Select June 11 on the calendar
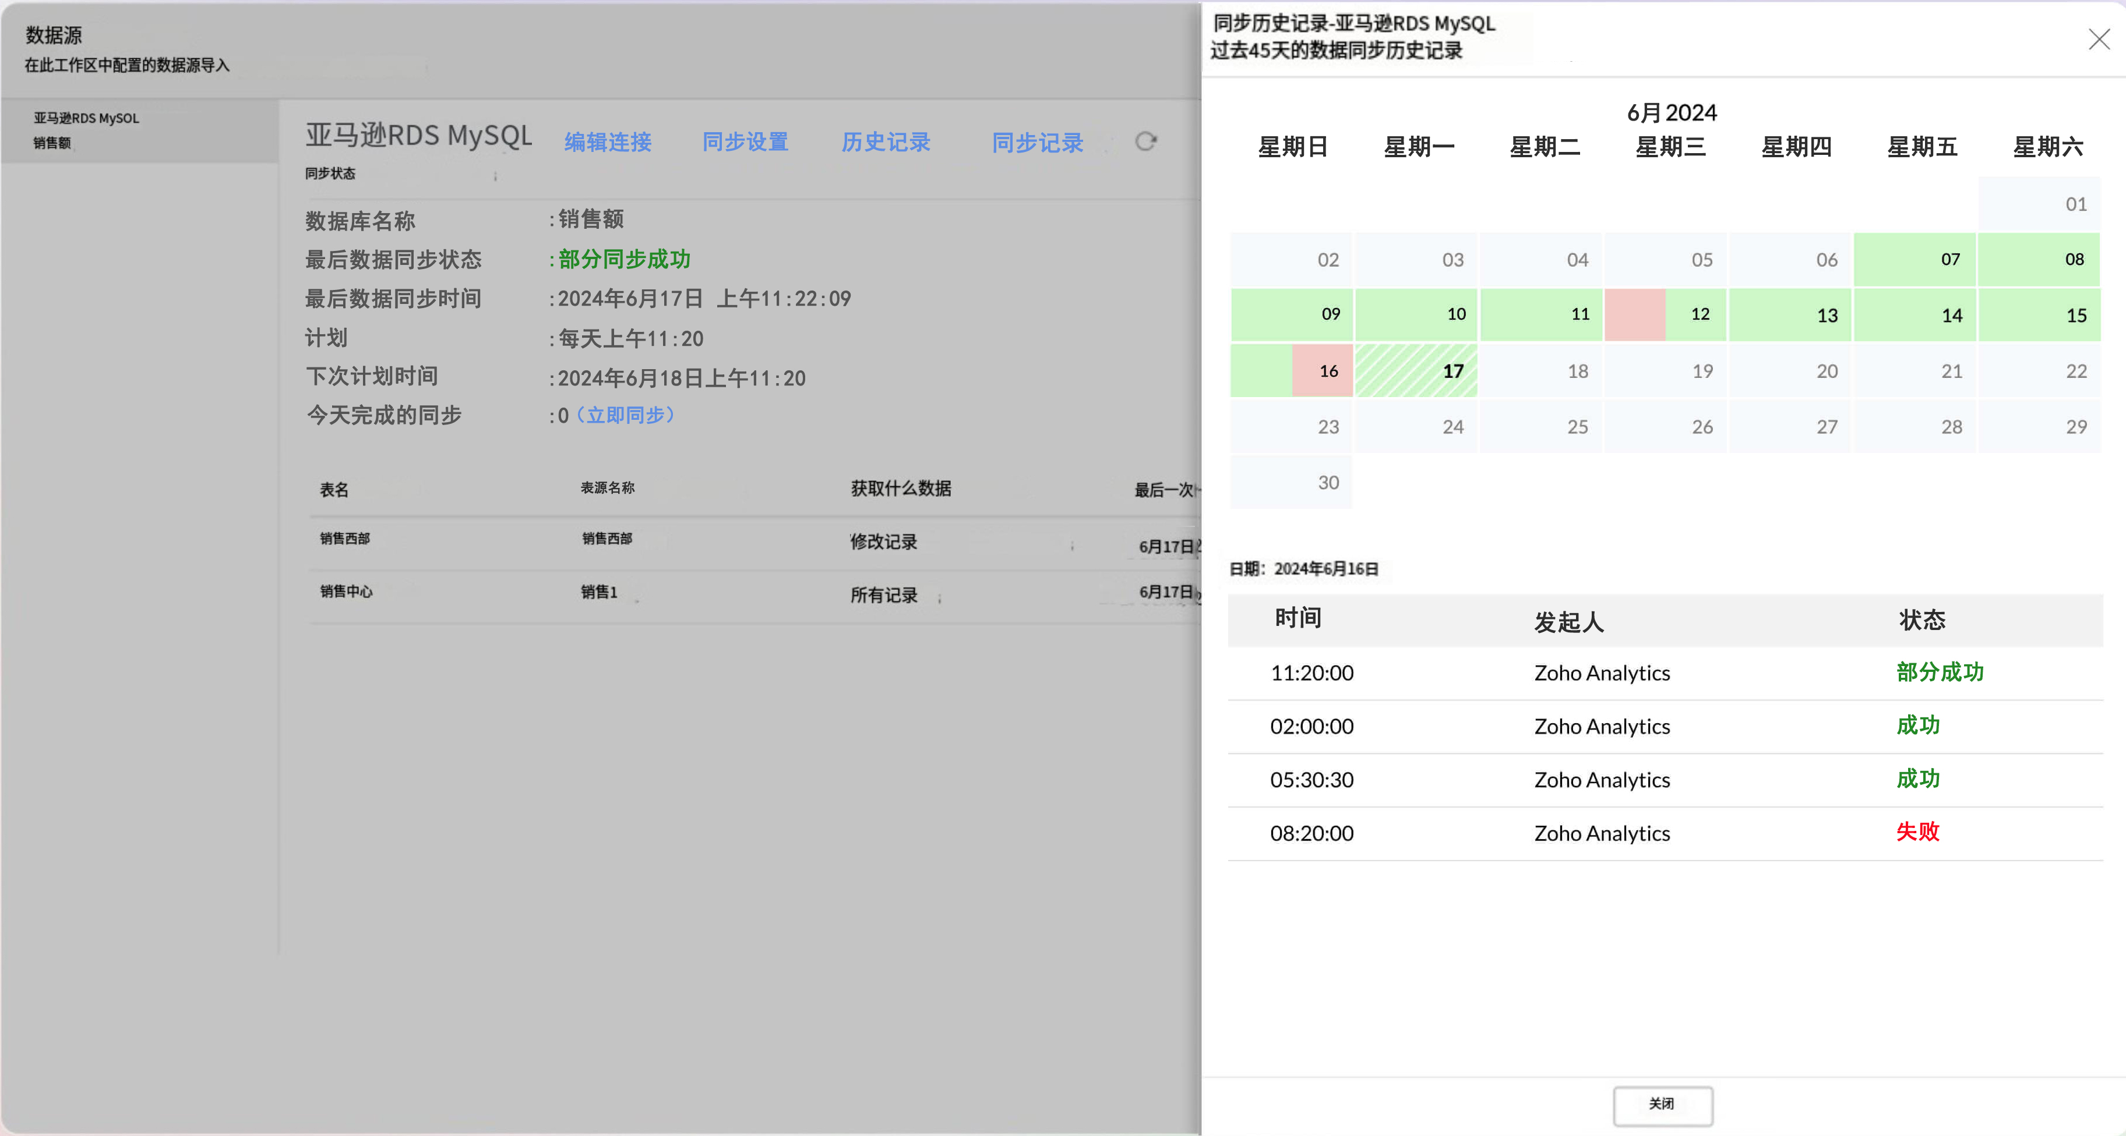The image size is (2126, 1136). tap(1541, 314)
